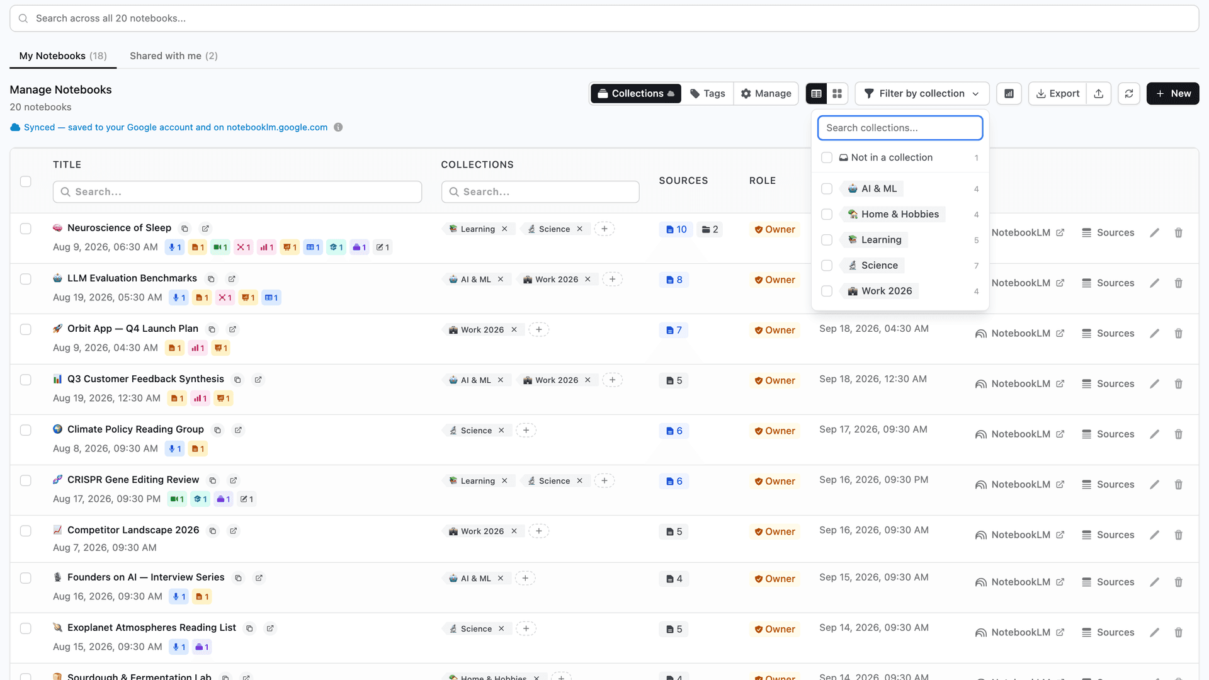Open the statistics chart panel

pyautogui.click(x=1009, y=94)
